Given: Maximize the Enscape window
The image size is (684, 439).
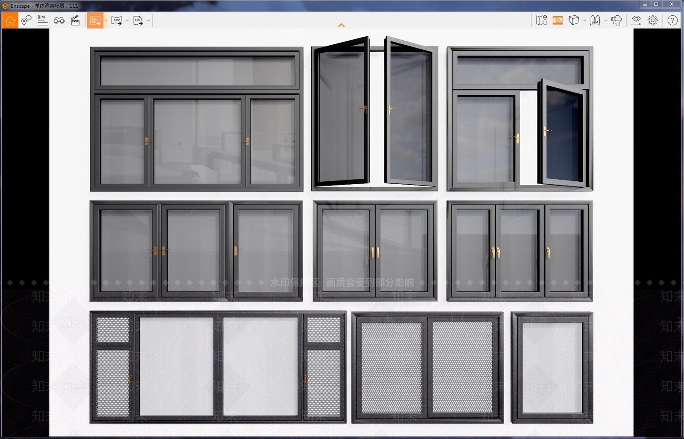Looking at the screenshot, I should (x=656, y=4).
